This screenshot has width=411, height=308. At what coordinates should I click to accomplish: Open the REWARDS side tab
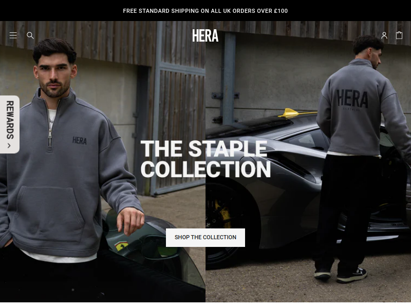[x=10, y=124]
